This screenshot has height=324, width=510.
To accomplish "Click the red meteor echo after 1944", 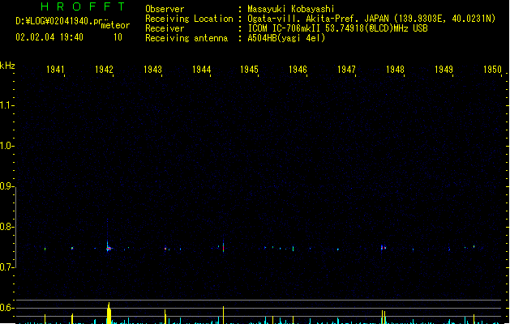I will [x=223, y=247].
